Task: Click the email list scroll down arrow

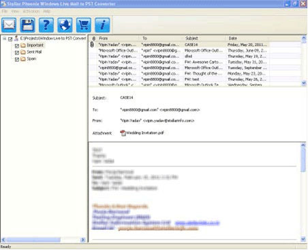Action: 304,84
